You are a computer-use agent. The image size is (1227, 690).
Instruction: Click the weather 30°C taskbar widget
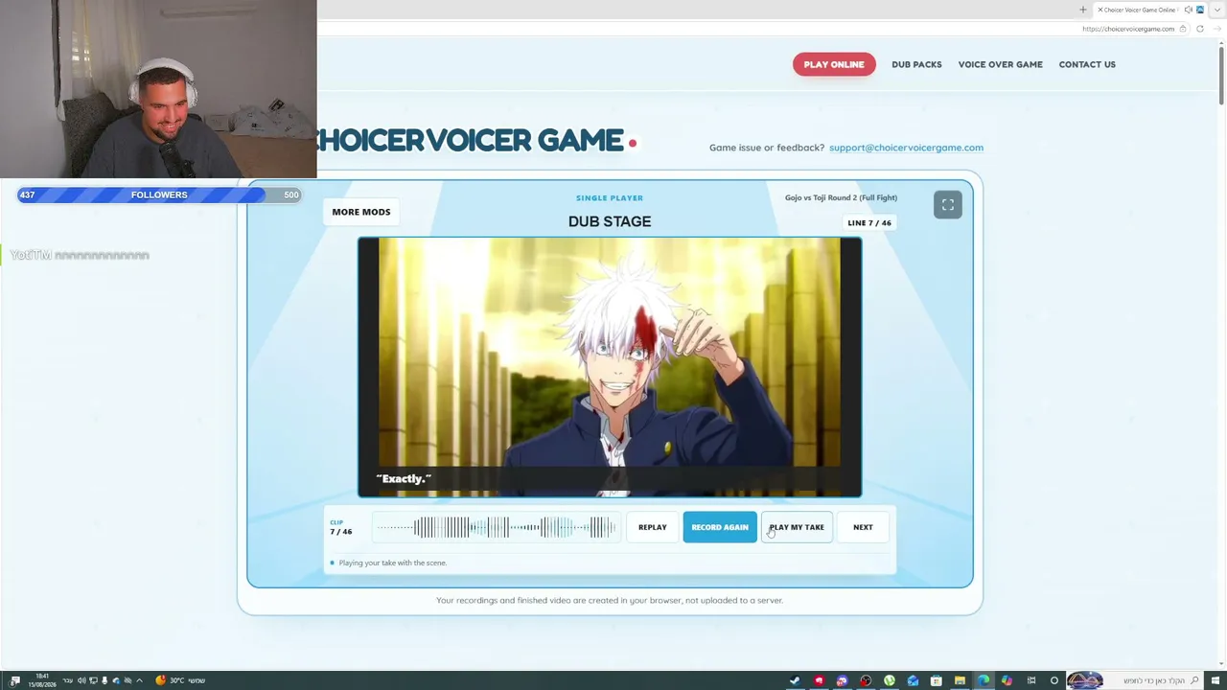click(x=179, y=680)
